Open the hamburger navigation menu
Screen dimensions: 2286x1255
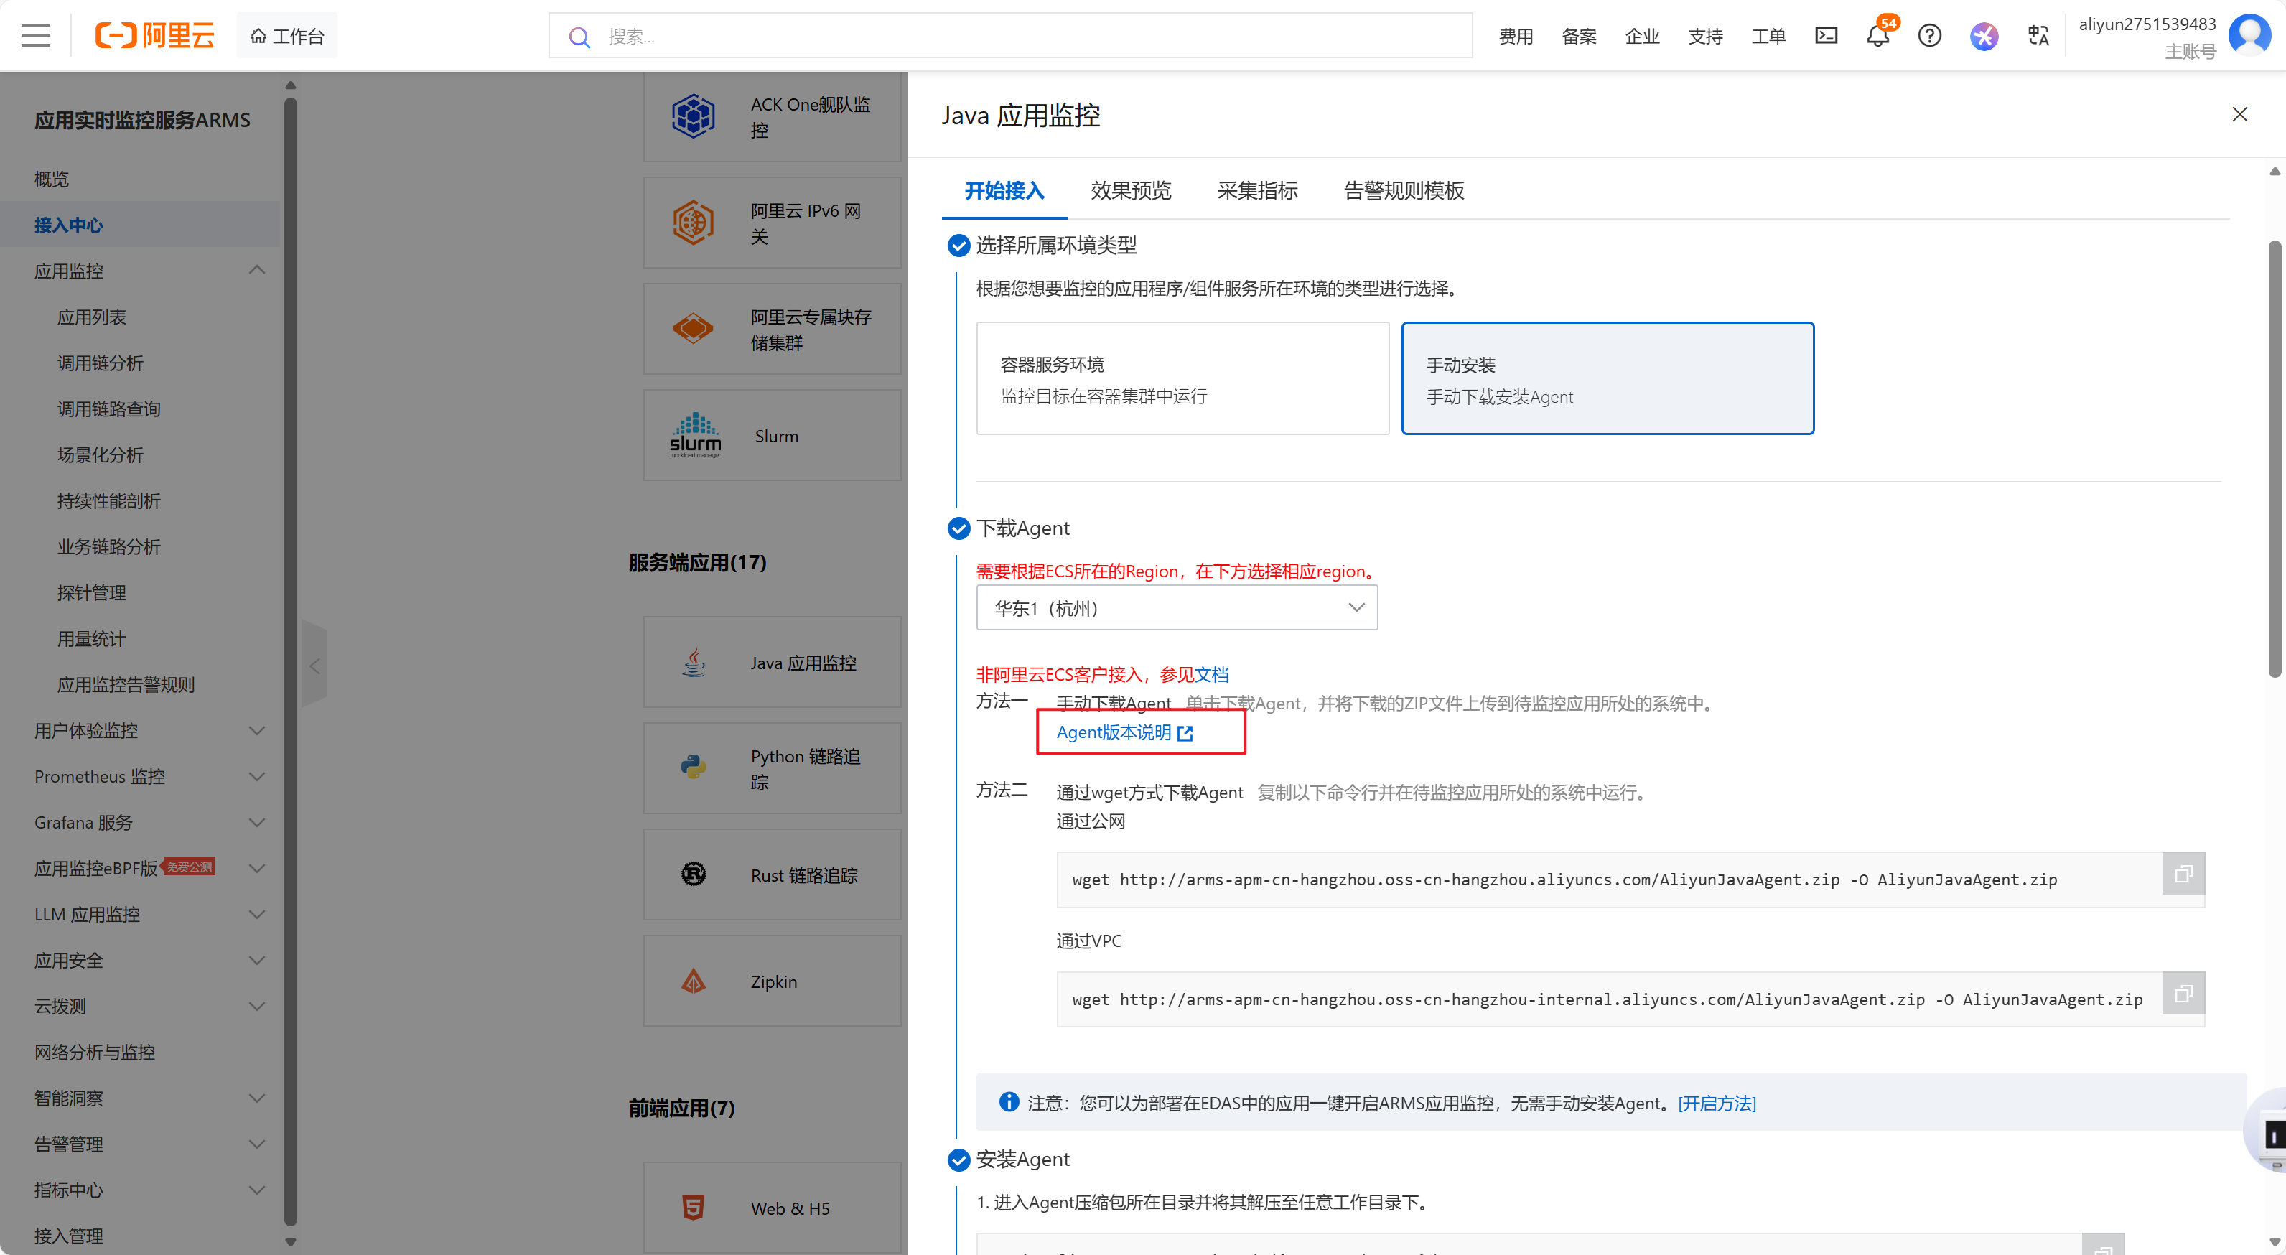coord(35,35)
